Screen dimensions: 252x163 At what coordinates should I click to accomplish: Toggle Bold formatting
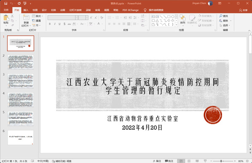[x=50, y=24]
